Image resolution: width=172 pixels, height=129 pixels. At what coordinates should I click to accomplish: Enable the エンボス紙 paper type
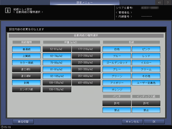(26, 89)
